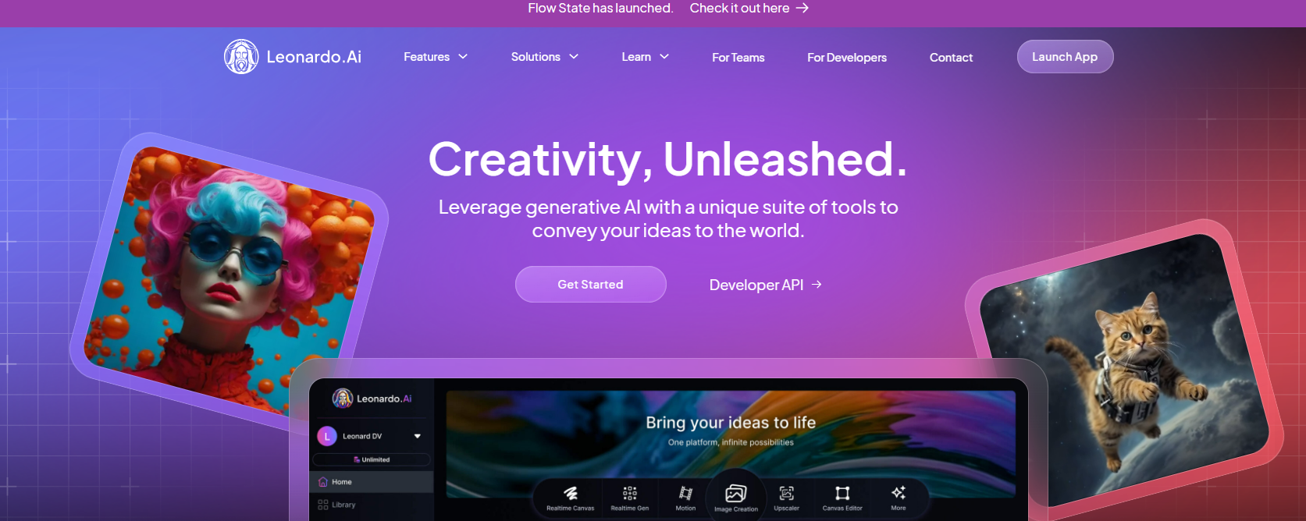Click the Leonardo.Ai brand name text
The width and height of the screenshot is (1306, 521).
(314, 57)
